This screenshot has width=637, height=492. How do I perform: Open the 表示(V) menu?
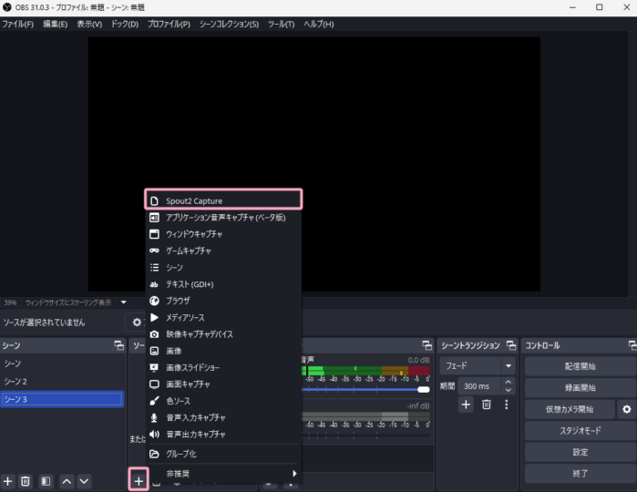(x=89, y=24)
